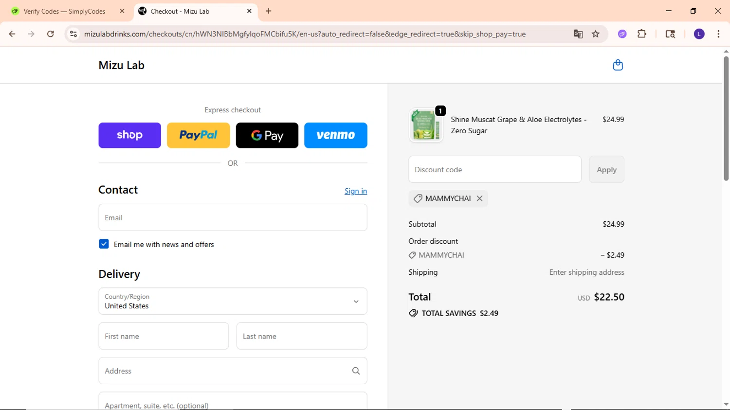Viewport: 730px width, 410px height.
Task: Click the product name Shine Muscat Grape
Action: click(x=519, y=125)
